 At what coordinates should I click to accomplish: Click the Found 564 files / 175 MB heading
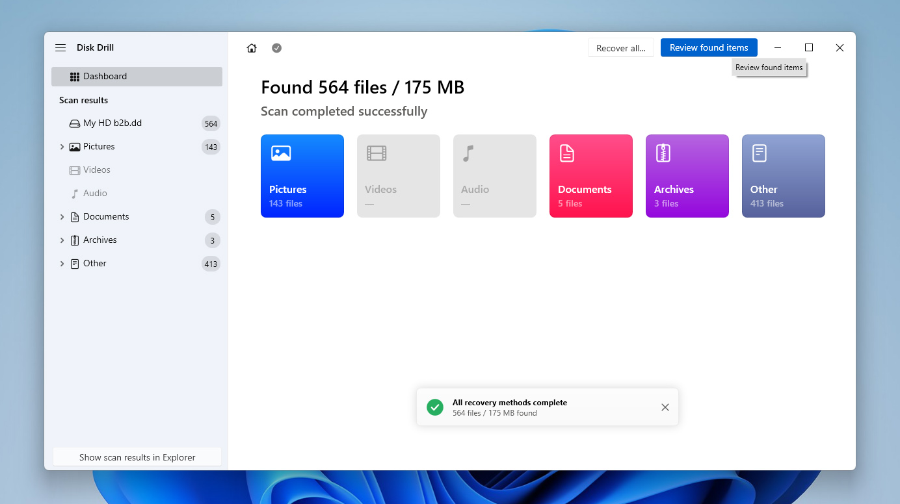point(363,87)
